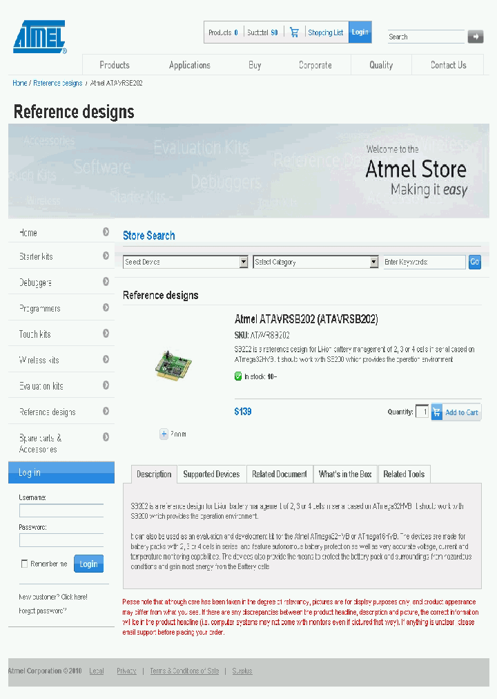The height and width of the screenshot is (699, 497).
Task: Click the Username input field
Action: (x=61, y=510)
